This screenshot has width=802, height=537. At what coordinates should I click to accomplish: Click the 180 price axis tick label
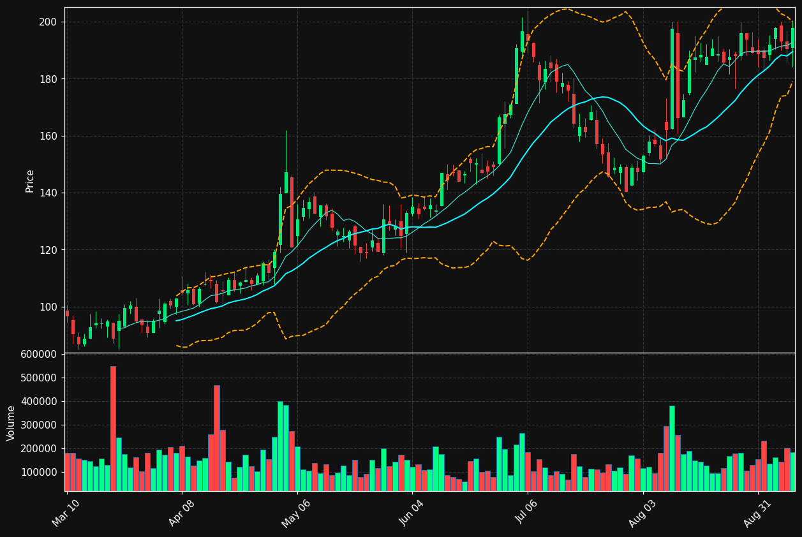[x=48, y=79]
